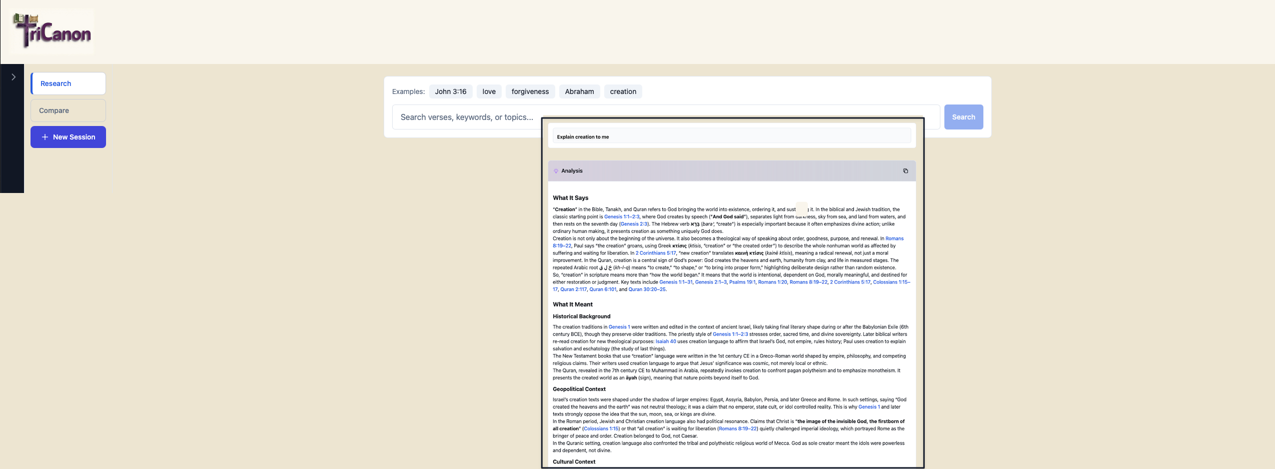Image resolution: width=1275 pixels, height=469 pixels.
Task: Follow the Genesis 2:1–3 link
Action: pyautogui.click(x=710, y=282)
